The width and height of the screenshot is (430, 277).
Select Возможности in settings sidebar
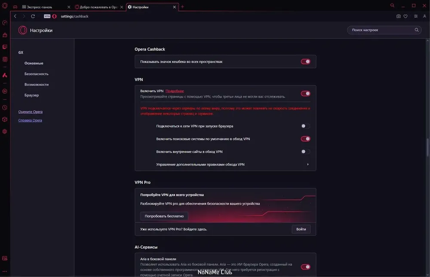(37, 85)
